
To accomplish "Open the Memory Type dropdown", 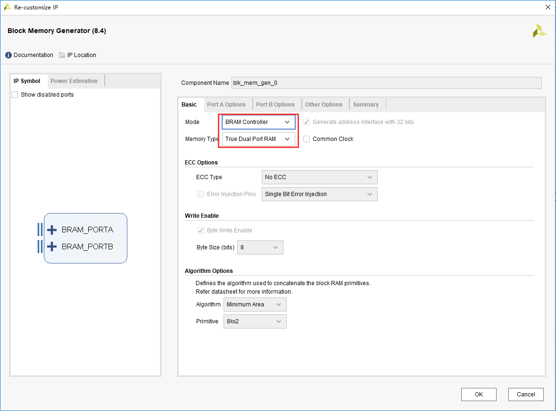I will pos(258,139).
